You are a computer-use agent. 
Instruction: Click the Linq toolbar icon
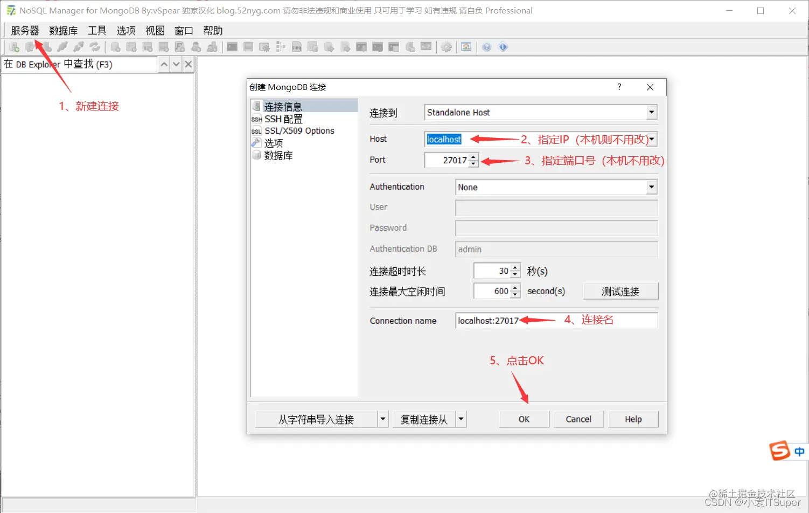pos(297,47)
